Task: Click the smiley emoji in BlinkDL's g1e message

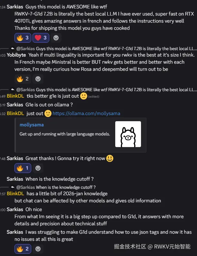Action: 84,96
